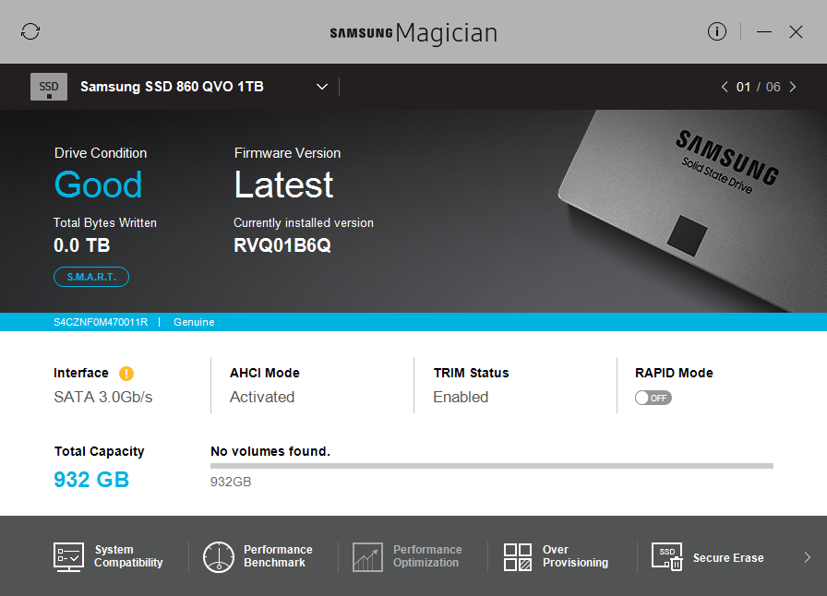Show more features with right chevron
The width and height of the screenshot is (827, 596).
coord(807,557)
